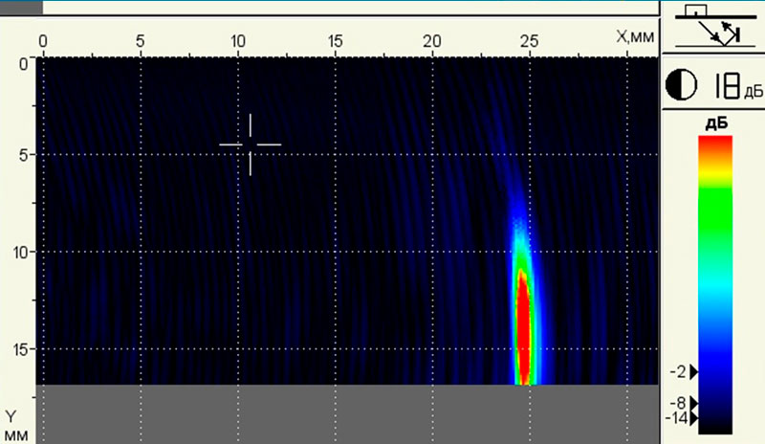Image resolution: width=765 pixels, height=444 pixels.
Task: Click the white crosshair cursor on scan
Action: 251,144
